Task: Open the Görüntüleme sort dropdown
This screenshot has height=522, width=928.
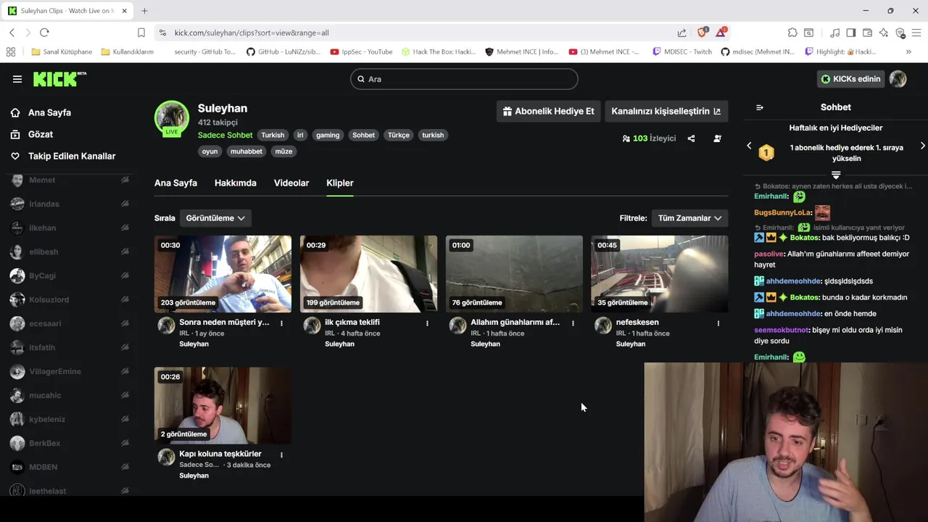Action: (215, 217)
